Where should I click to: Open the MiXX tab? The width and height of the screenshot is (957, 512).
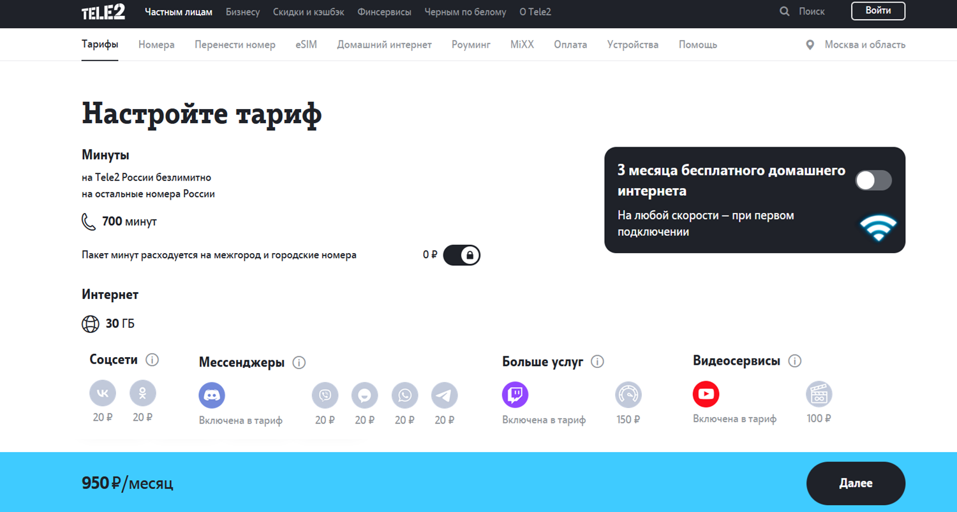(522, 45)
